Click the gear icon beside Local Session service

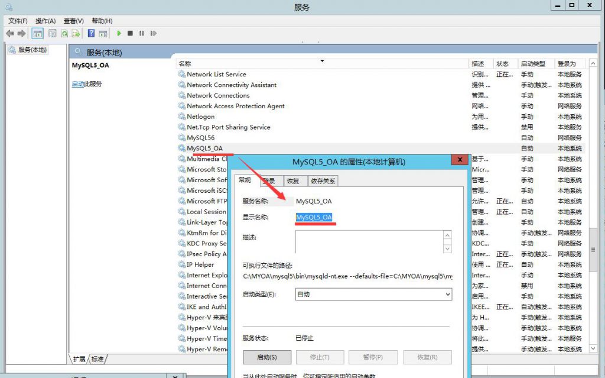(x=182, y=211)
